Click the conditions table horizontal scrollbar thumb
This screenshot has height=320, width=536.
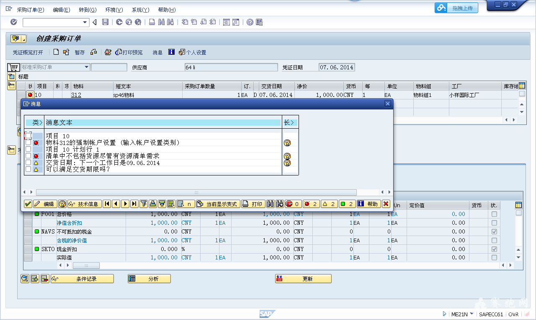click(86, 265)
